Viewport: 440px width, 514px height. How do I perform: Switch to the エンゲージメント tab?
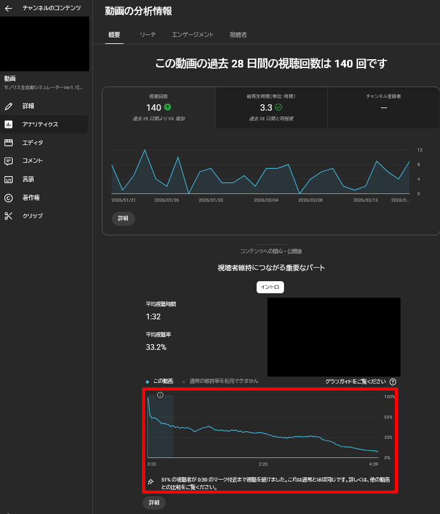[x=192, y=34]
